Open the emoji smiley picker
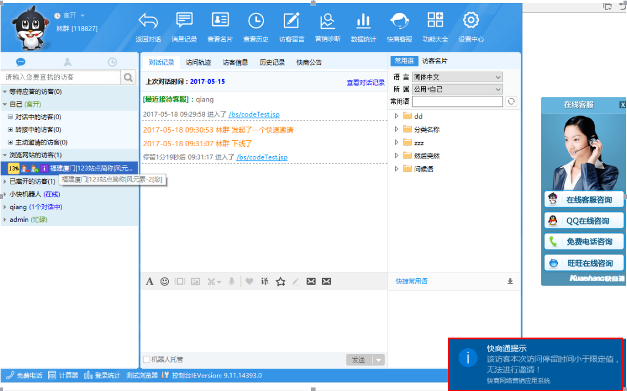This screenshot has height=391, width=627. point(165,282)
